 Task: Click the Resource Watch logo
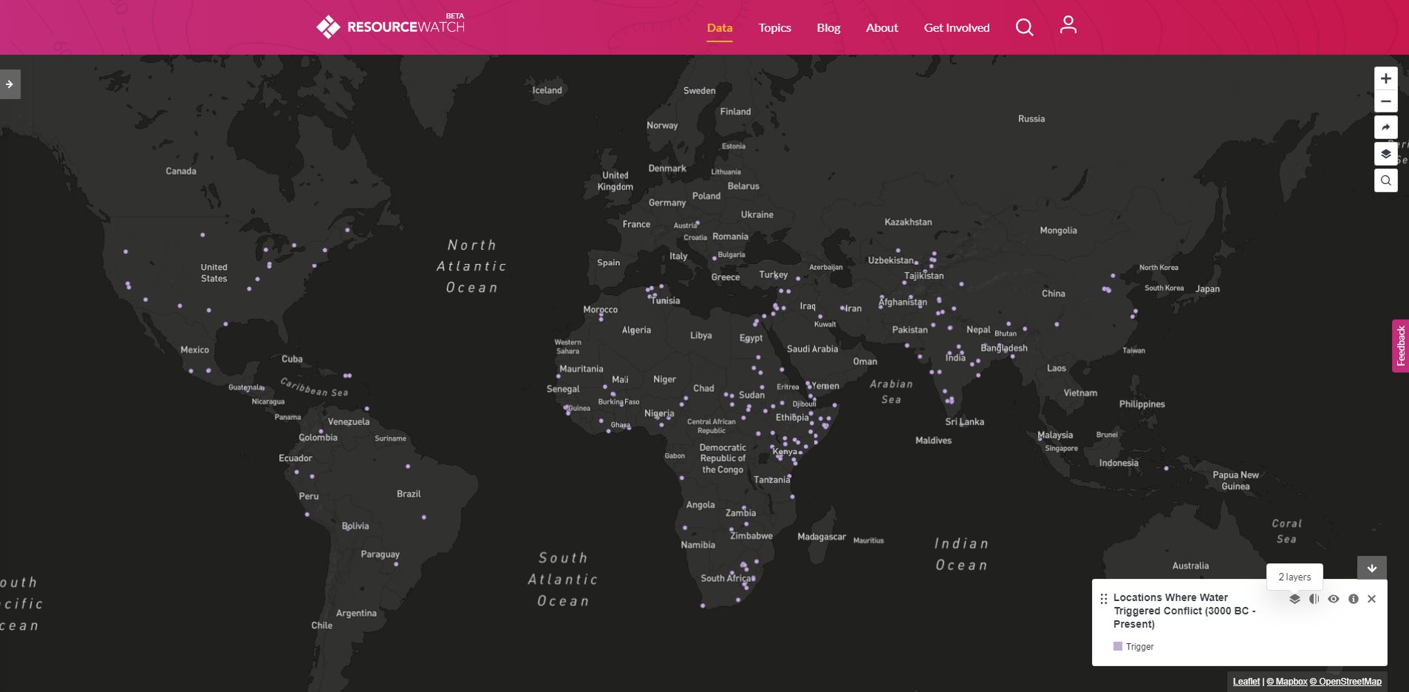click(x=390, y=27)
